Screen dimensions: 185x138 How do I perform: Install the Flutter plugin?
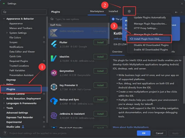pyautogui.click(x=100, y=42)
